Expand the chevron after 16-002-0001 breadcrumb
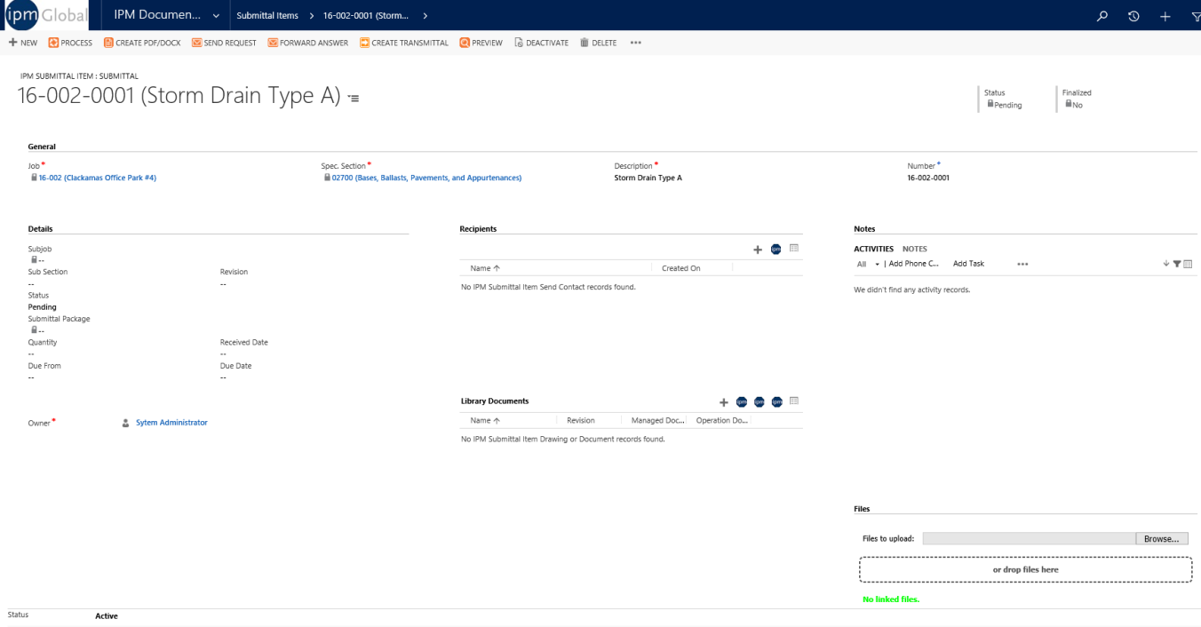1201x627 pixels. click(426, 16)
